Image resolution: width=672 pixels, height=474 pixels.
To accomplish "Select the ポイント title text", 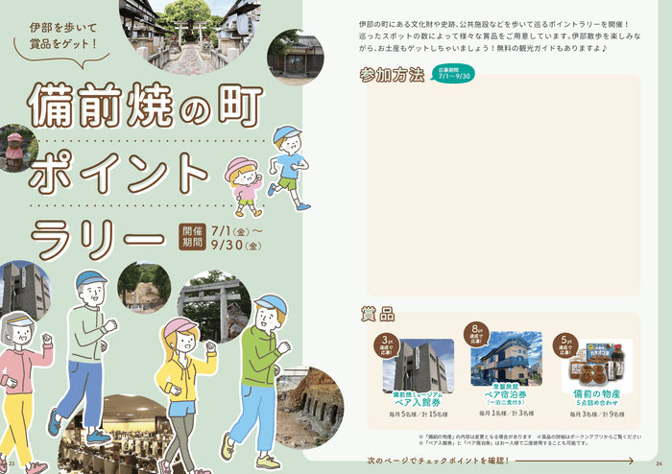I will 118,173.
